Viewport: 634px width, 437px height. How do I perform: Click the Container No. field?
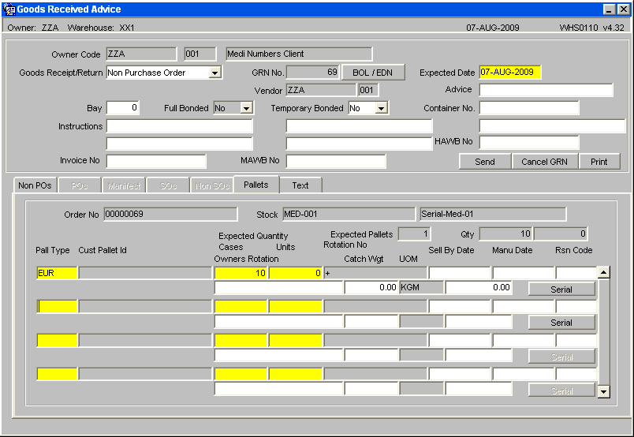coord(529,108)
